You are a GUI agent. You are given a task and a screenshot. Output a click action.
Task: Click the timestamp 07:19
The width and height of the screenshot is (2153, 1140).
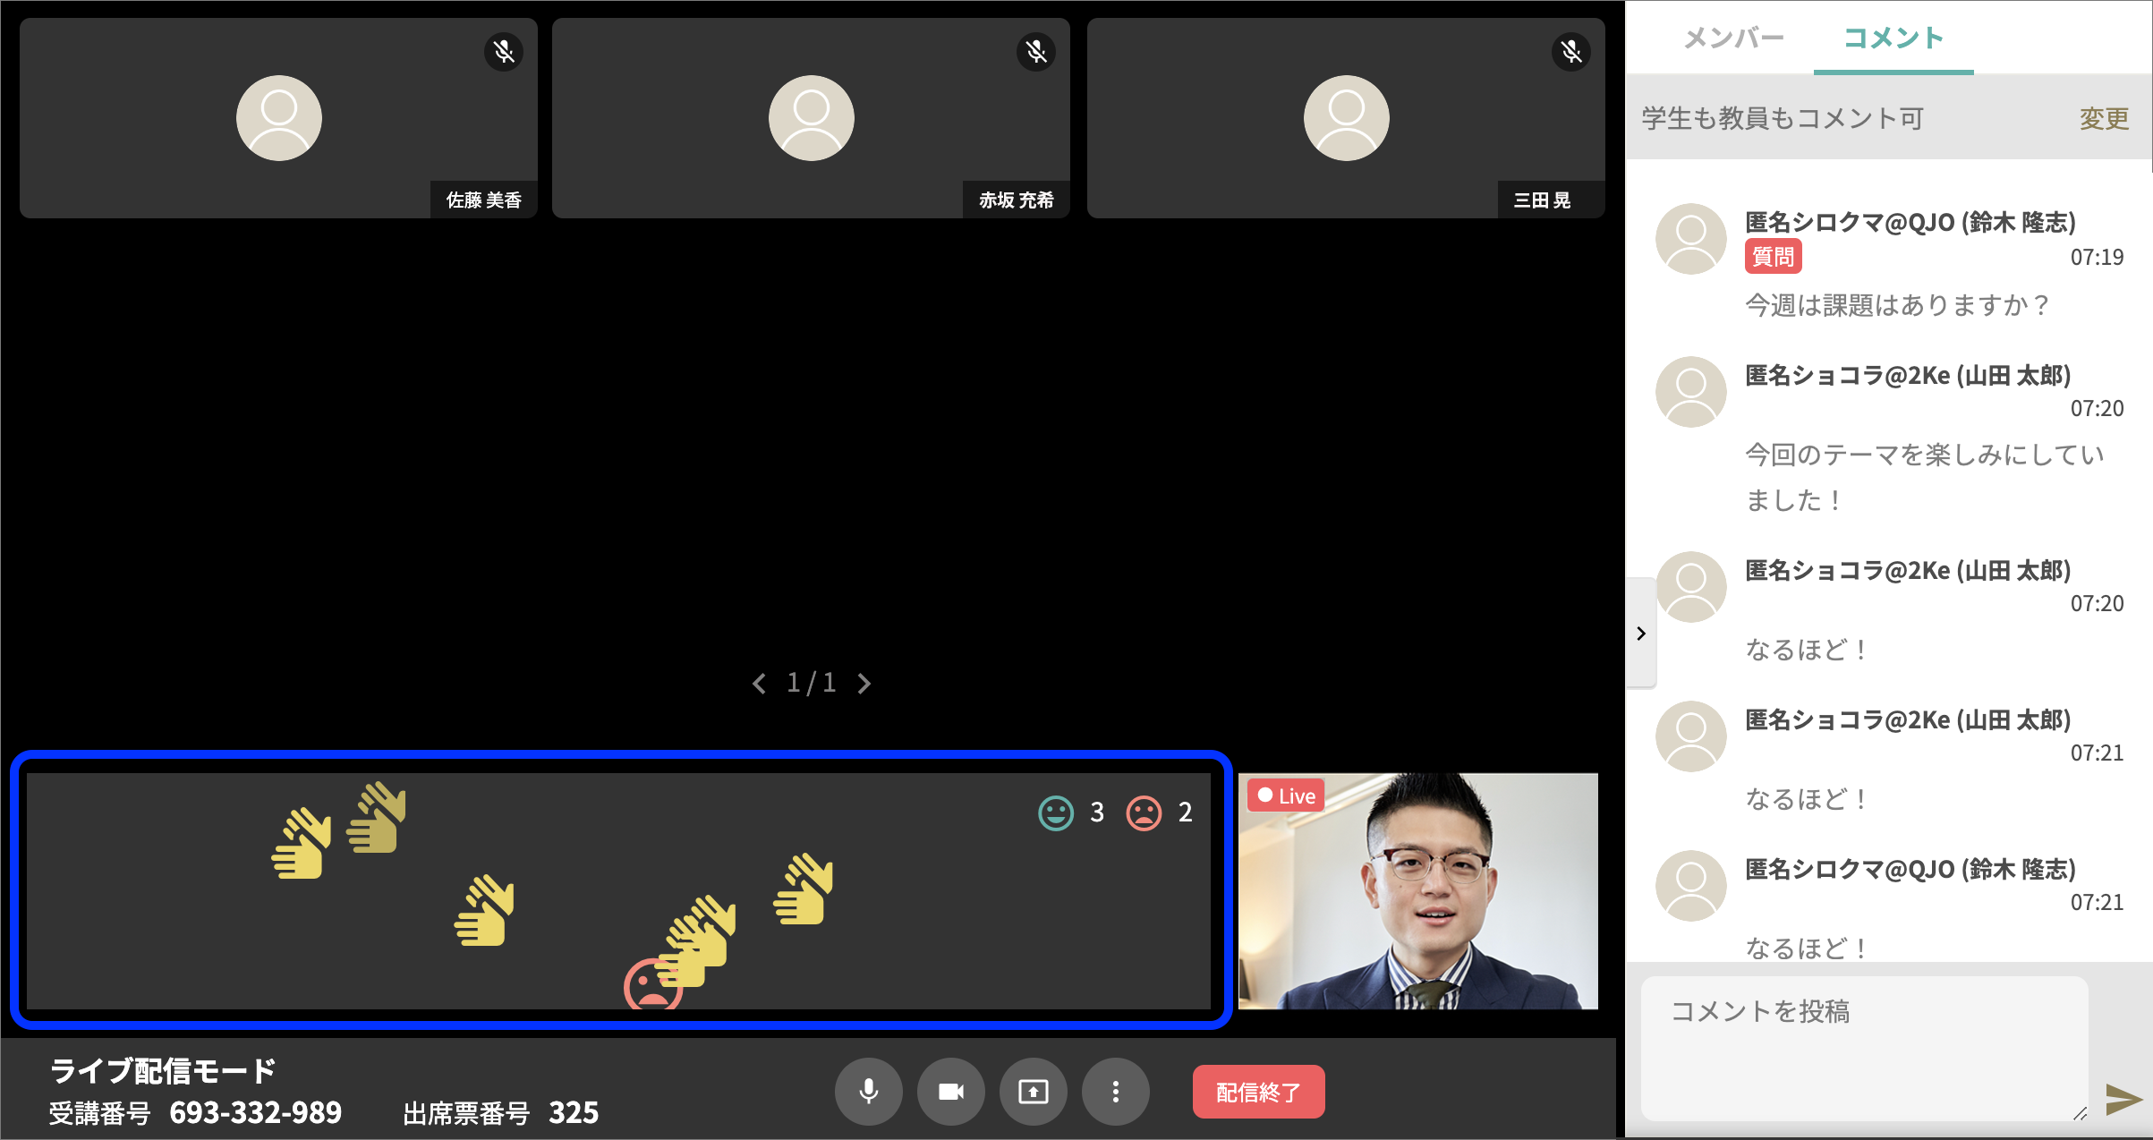tap(2097, 258)
